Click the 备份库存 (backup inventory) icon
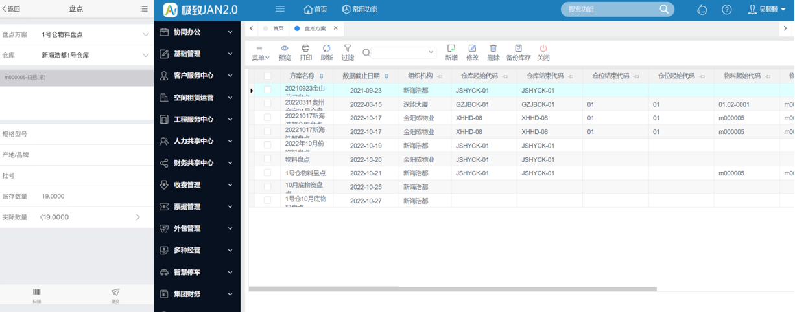This screenshot has width=795, height=312. (x=518, y=49)
